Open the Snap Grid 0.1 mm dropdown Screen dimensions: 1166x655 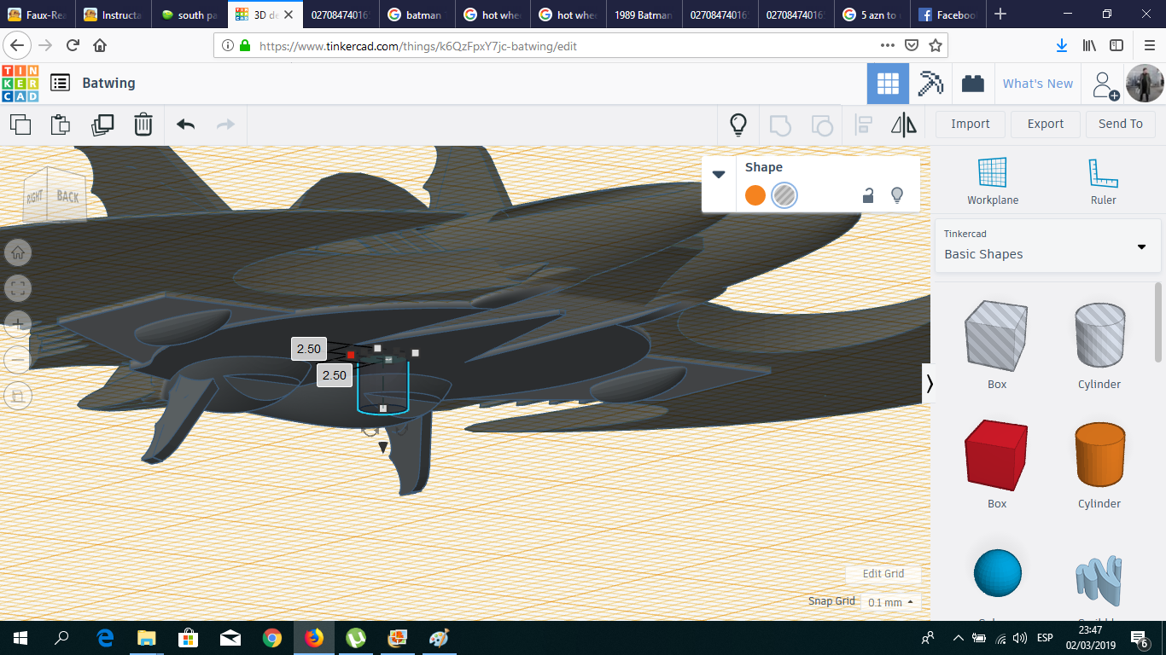coord(891,602)
